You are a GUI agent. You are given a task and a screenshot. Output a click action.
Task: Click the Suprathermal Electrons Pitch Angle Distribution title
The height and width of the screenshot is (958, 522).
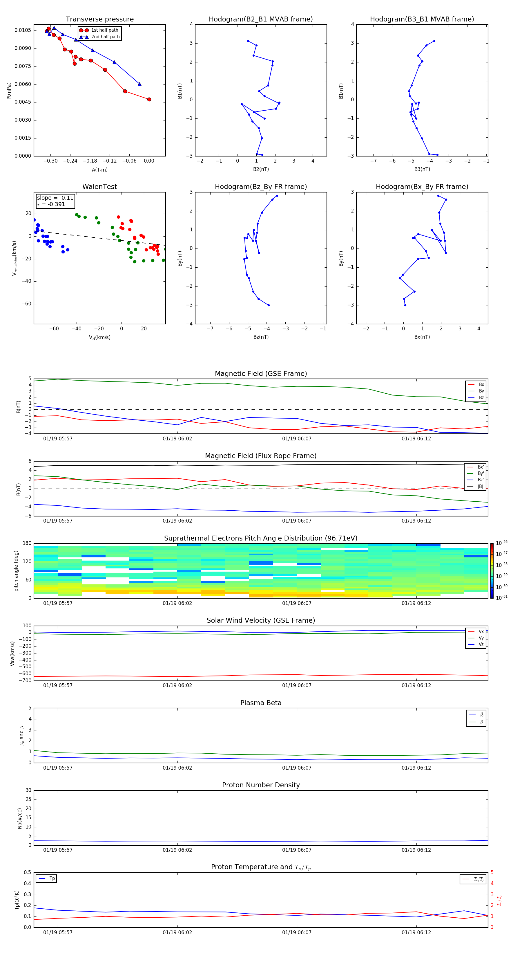point(261,539)
